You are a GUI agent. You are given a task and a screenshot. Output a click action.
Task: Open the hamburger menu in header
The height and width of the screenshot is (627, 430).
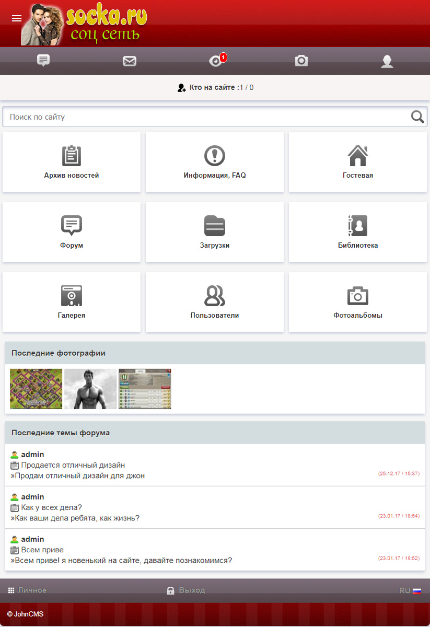tap(17, 18)
